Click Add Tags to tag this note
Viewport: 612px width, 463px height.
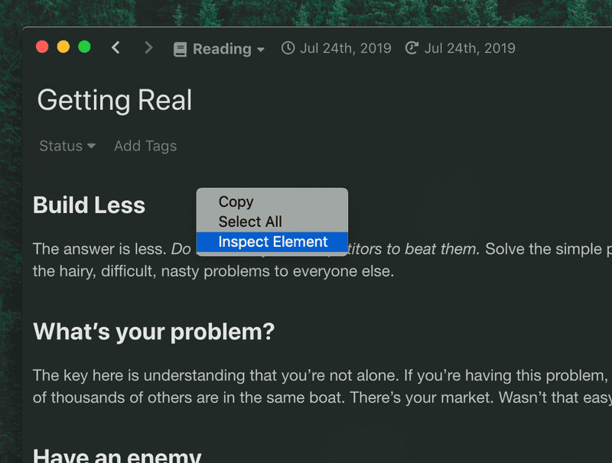[x=145, y=146]
